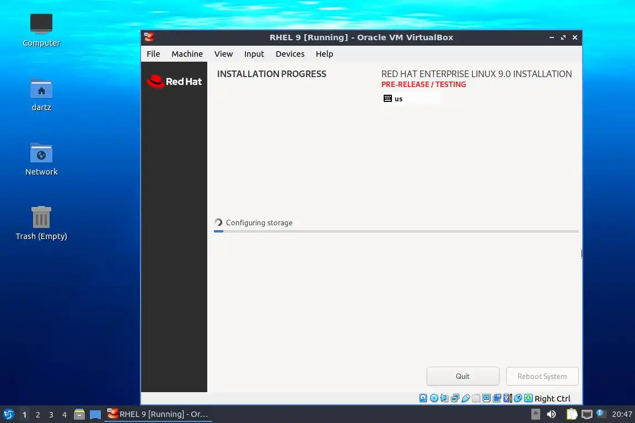Open the Devices menu
The height and width of the screenshot is (423, 635).
[290, 54]
